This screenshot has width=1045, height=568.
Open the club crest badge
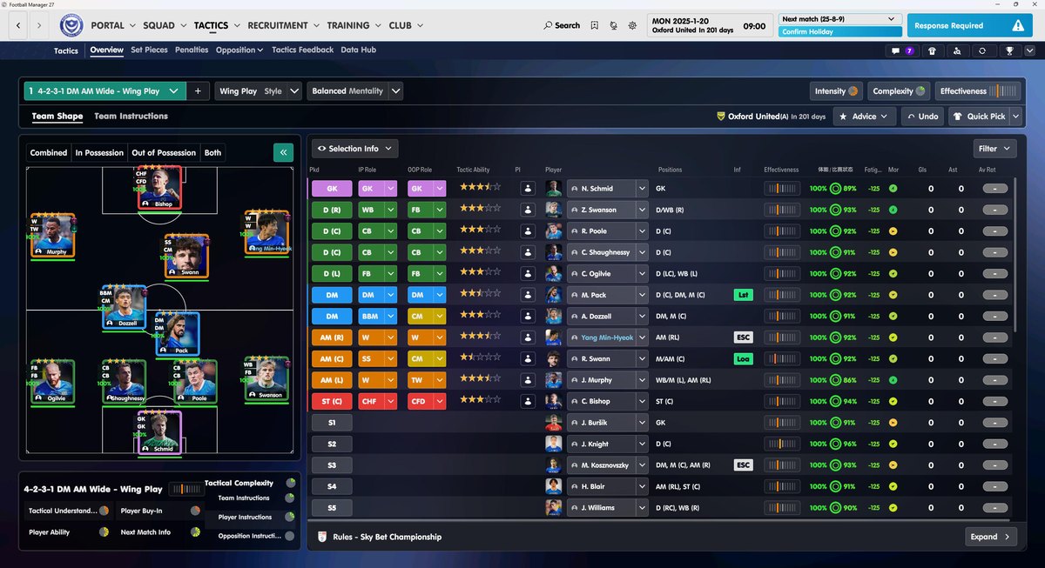(x=71, y=26)
